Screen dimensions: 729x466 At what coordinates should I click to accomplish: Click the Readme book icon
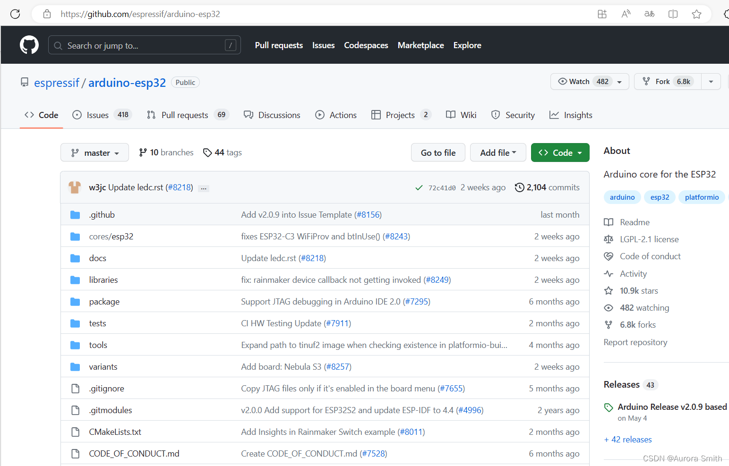pos(609,222)
